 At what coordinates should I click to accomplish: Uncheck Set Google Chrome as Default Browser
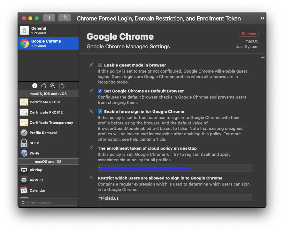click(100, 91)
